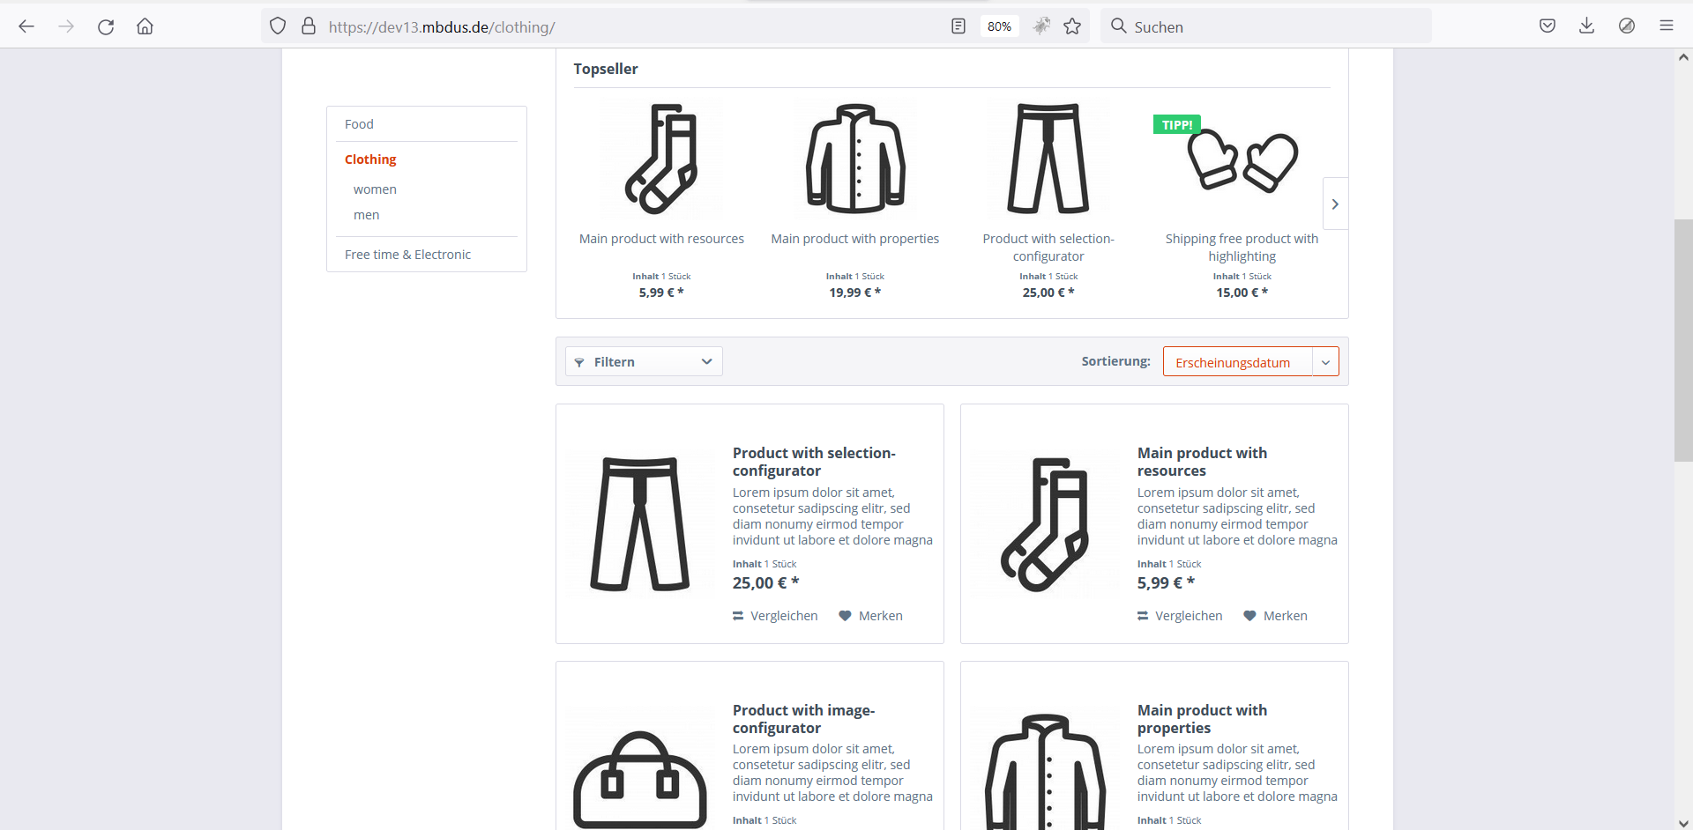Go to the browser home page
Image resolution: width=1693 pixels, height=830 pixels.
(x=145, y=26)
